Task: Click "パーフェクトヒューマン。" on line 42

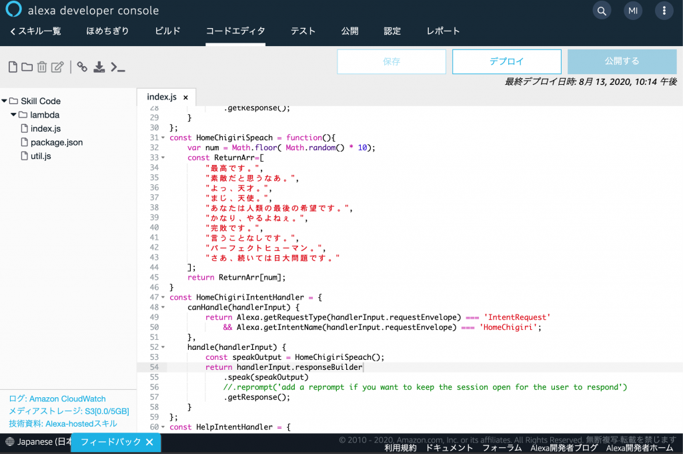Action: tap(263, 248)
